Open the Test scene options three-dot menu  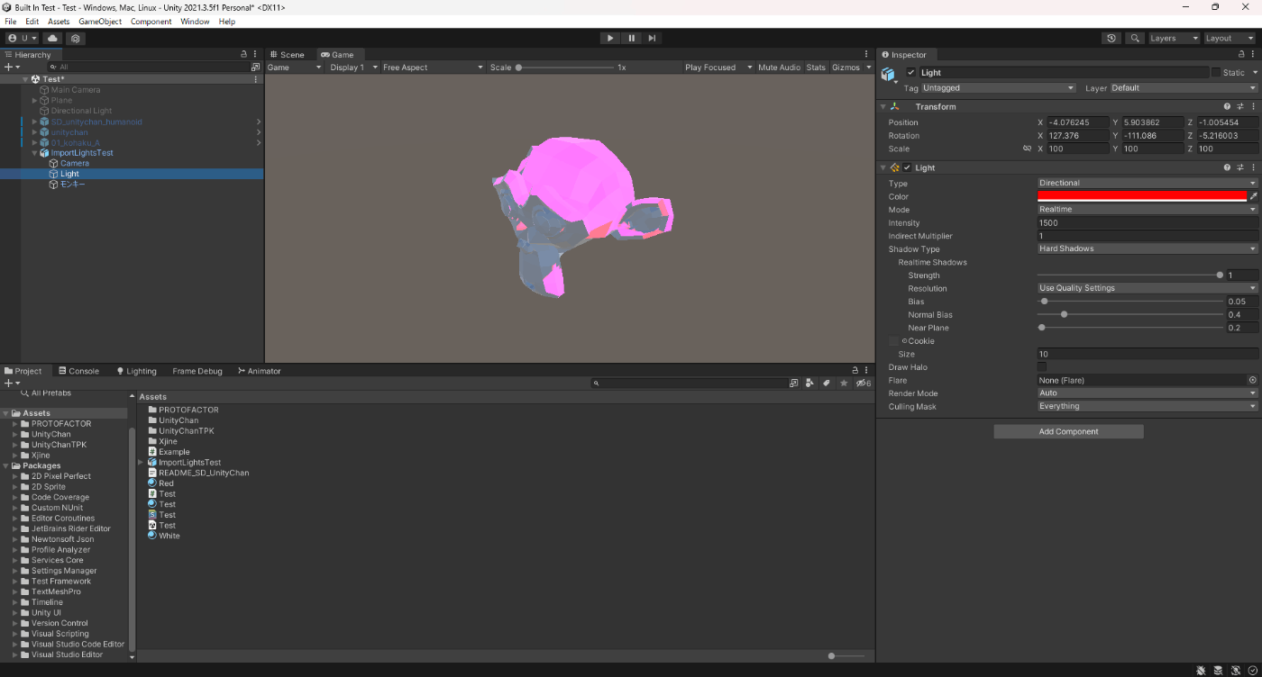coord(256,79)
